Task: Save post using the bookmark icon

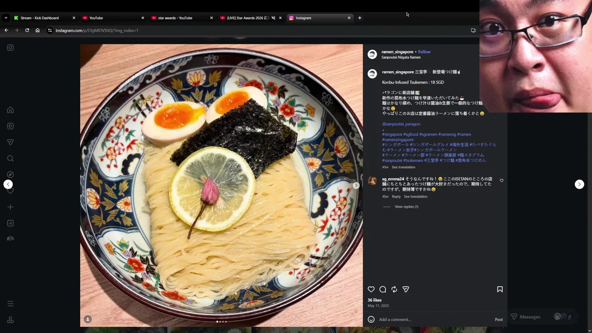Action: tap(500, 289)
